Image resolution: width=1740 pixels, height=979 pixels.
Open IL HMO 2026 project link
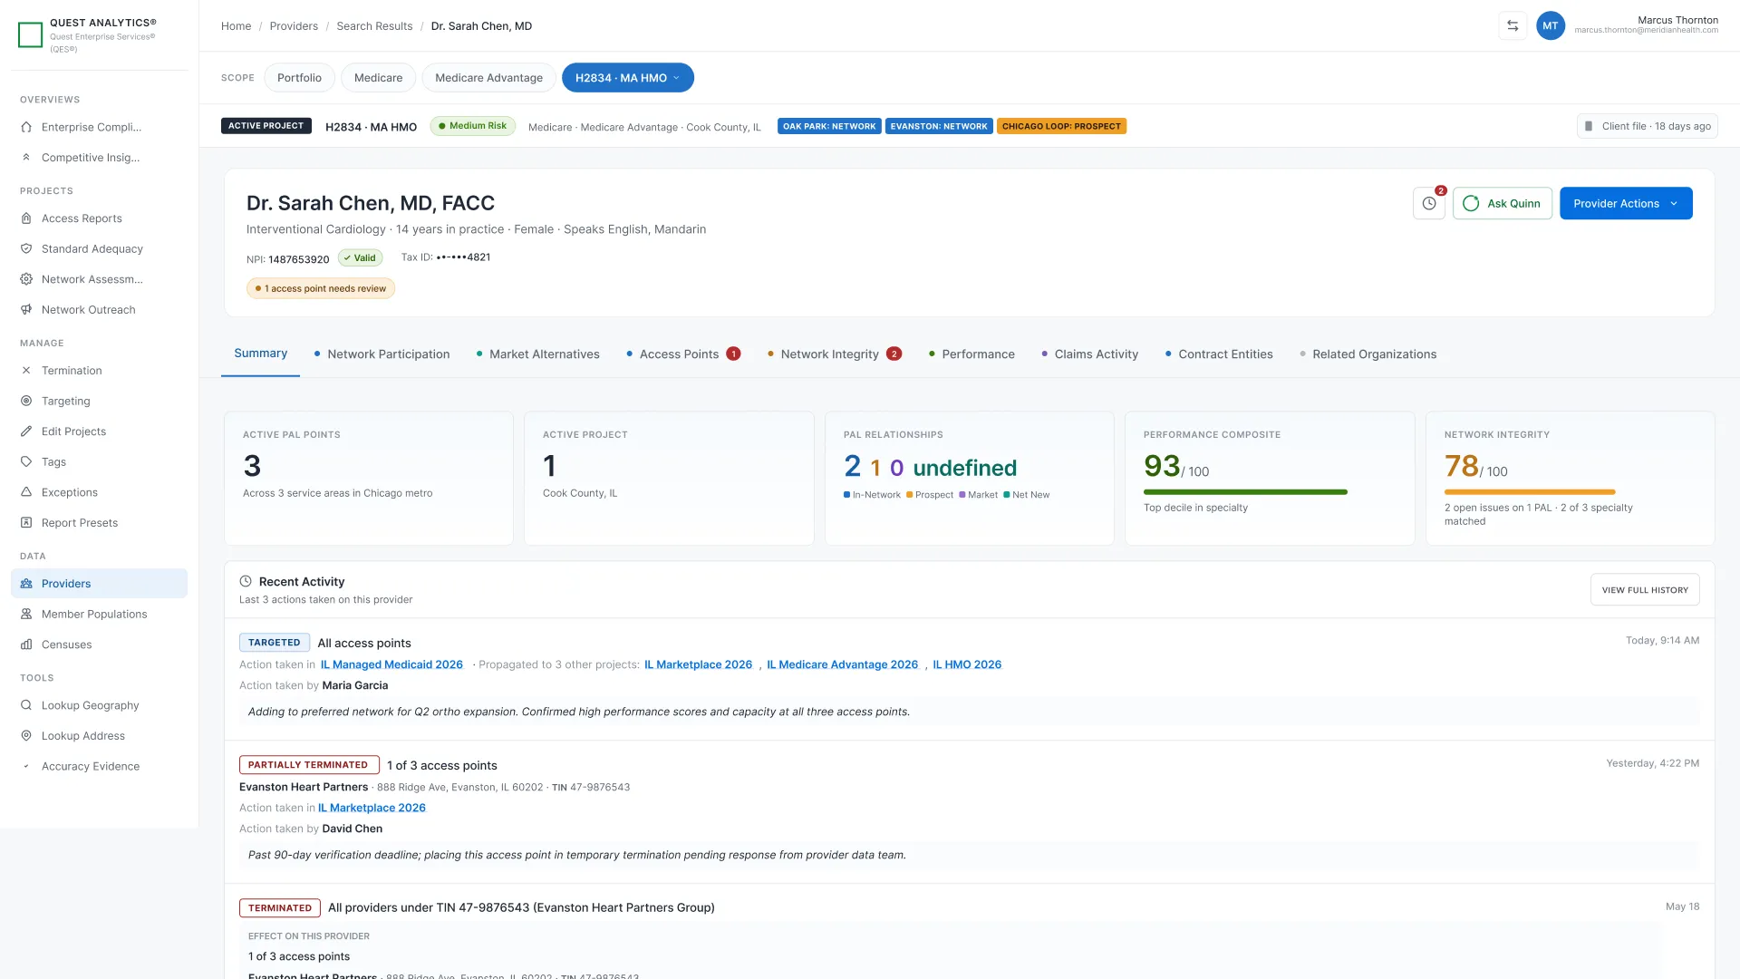point(967,665)
